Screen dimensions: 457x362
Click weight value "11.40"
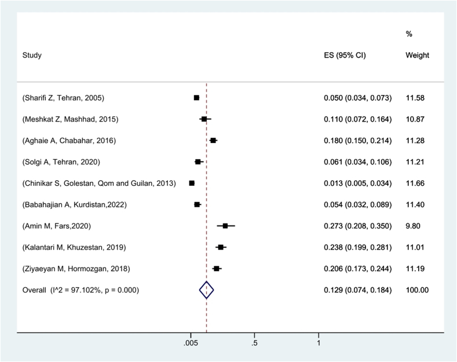415,204
